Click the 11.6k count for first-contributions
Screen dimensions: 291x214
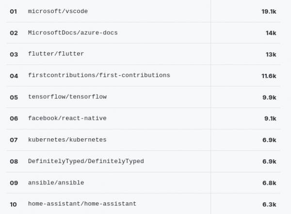[269, 76]
